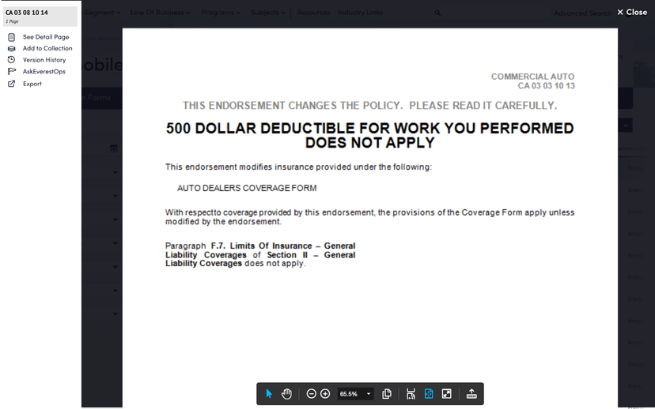Screen dimensions: 655x409
Task: Click the search magnifier icon
Action: 437,13
